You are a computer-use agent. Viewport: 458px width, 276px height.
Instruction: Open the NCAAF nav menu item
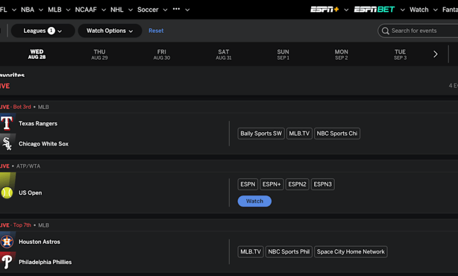[x=86, y=9]
